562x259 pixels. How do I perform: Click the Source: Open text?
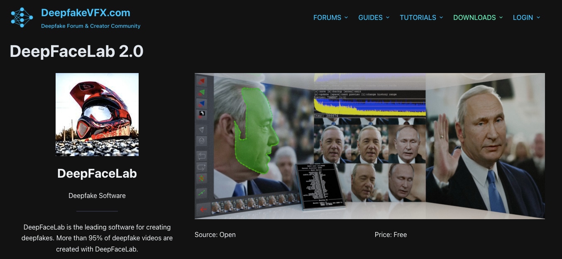point(215,235)
